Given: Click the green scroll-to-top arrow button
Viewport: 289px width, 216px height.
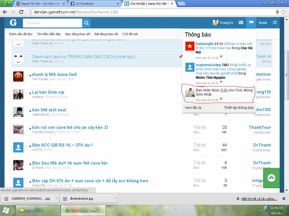Looking at the screenshot, I should pos(271,178).
